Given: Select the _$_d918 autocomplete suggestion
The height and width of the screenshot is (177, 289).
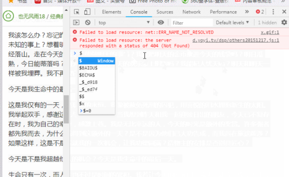Looking at the screenshot, I should pos(97,82).
